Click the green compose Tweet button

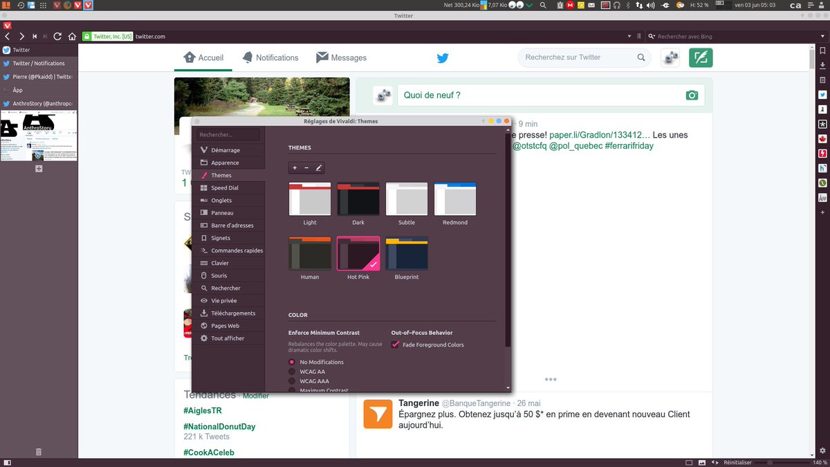[701, 57]
